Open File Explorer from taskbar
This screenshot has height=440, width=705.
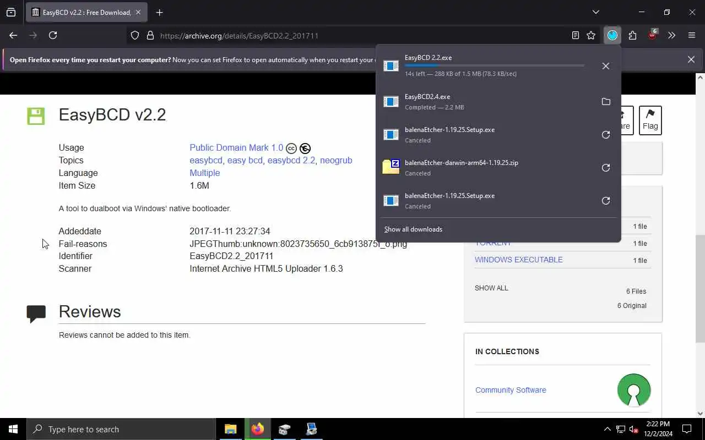(230, 429)
